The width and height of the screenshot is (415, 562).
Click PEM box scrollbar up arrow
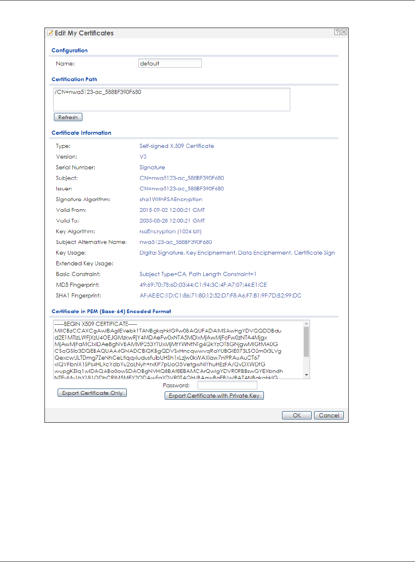(x=306, y=323)
